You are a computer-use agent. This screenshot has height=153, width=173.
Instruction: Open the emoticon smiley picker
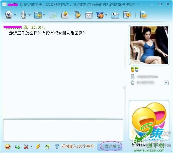(8, 147)
